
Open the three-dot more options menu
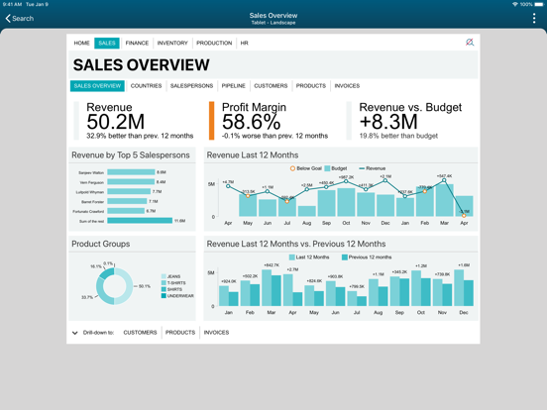click(534, 19)
